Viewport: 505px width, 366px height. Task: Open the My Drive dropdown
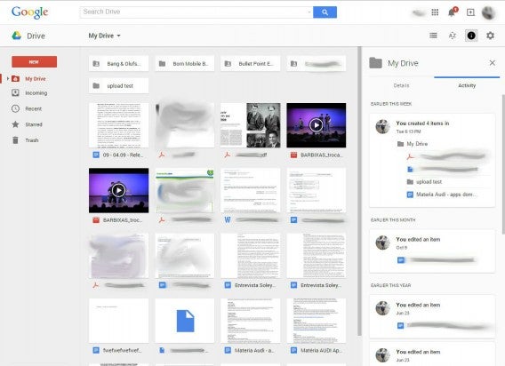pos(104,36)
